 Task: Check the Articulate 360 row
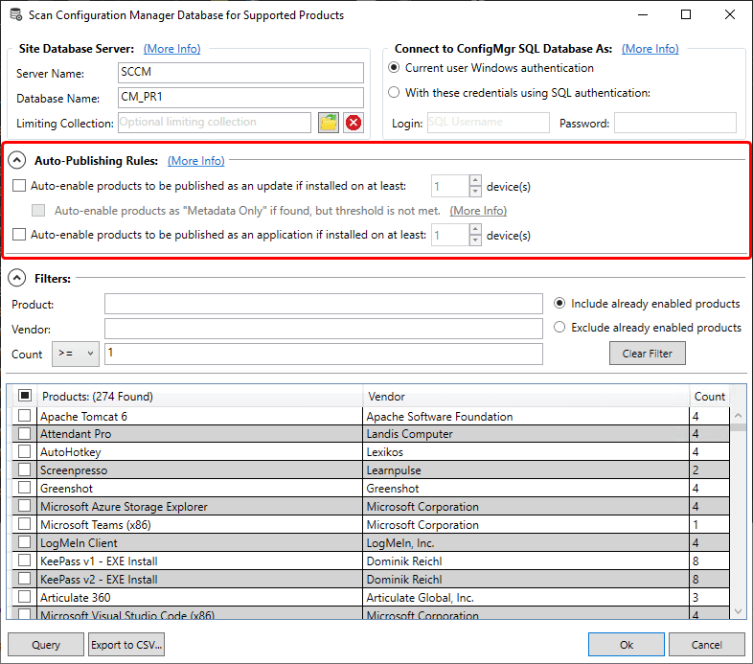click(x=25, y=597)
